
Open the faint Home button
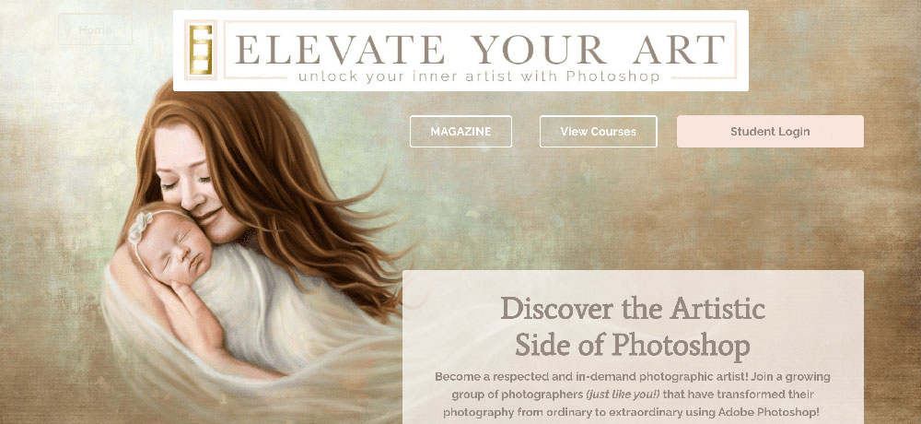95,29
